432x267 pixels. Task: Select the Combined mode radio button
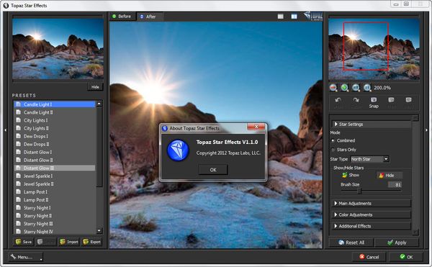tap(333, 140)
